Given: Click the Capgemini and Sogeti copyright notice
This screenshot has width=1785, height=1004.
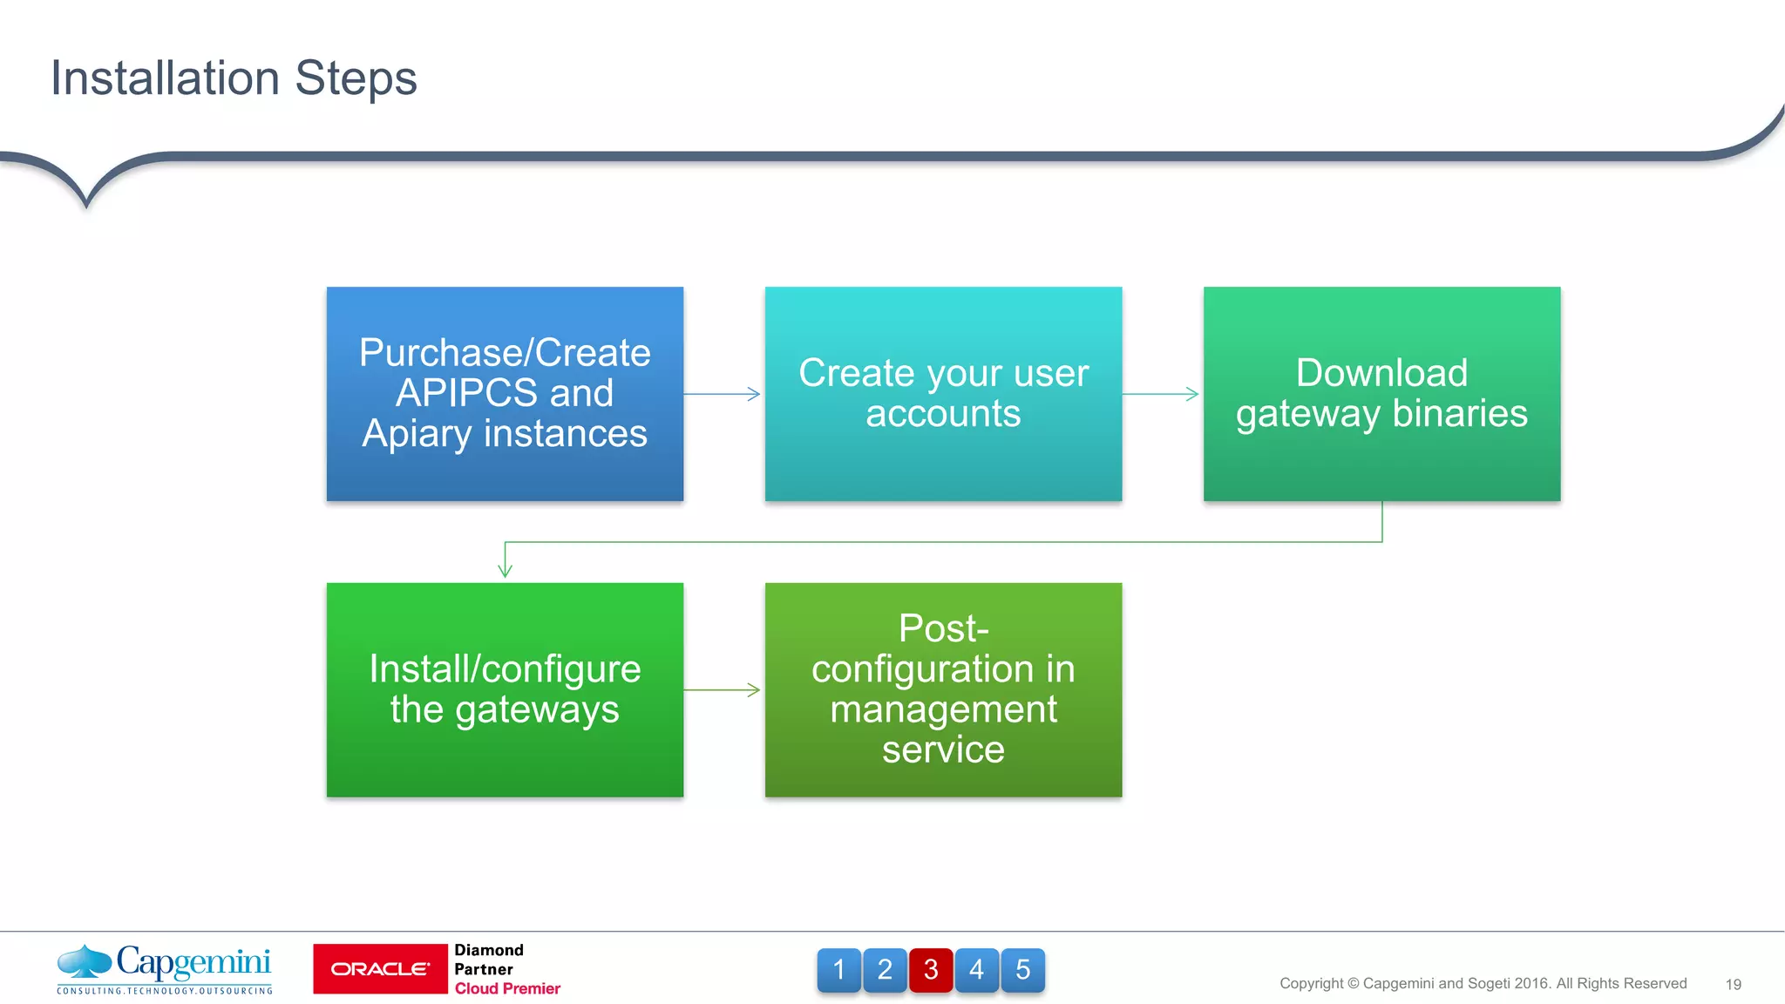Looking at the screenshot, I should (1483, 983).
